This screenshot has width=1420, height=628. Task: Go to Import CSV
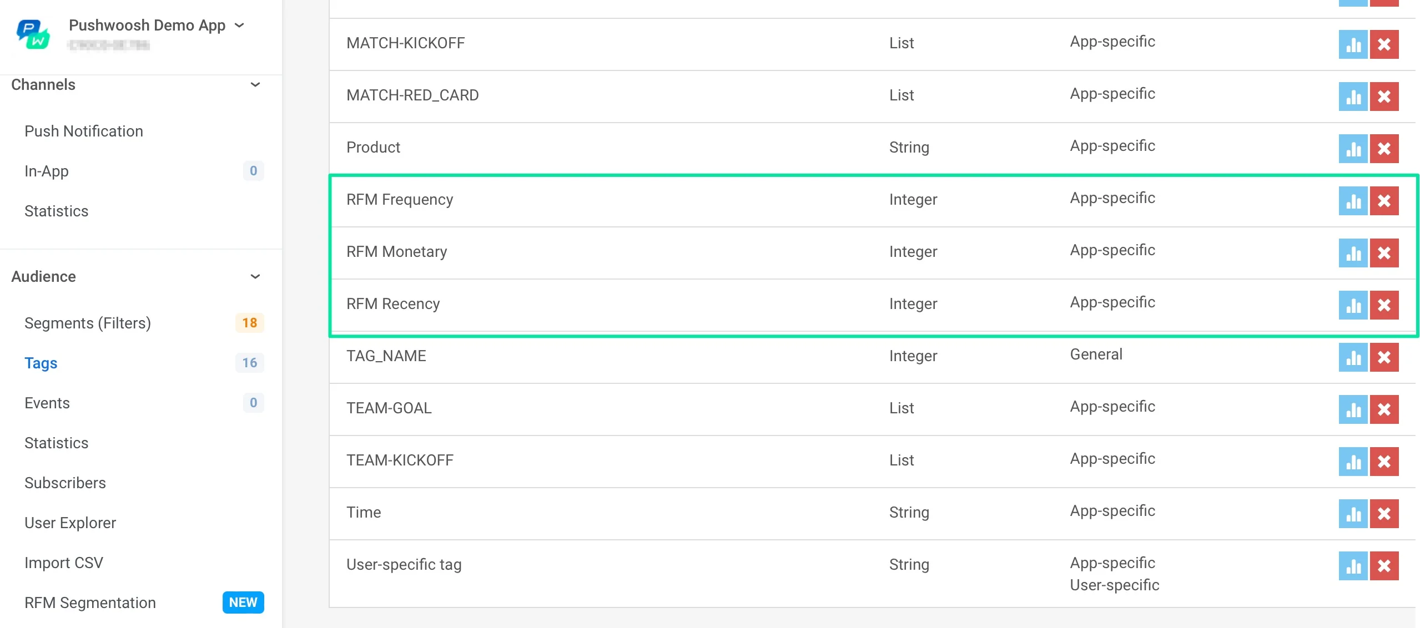tap(64, 562)
